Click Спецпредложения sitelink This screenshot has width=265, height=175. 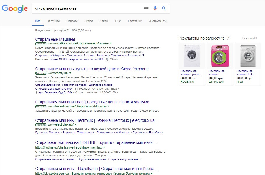pyautogui.click(x=48, y=85)
